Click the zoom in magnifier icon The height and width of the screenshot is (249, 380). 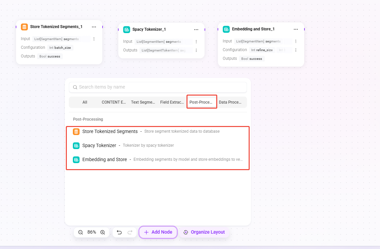click(103, 232)
